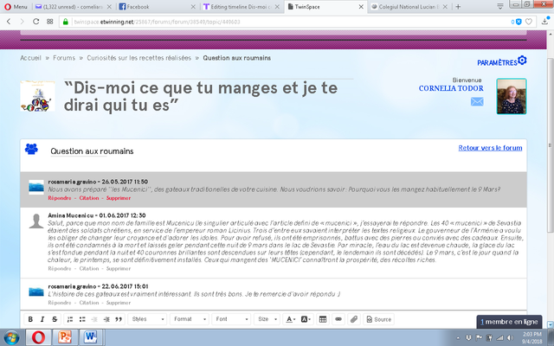Open Cornelia Todor's profile photo

click(512, 96)
